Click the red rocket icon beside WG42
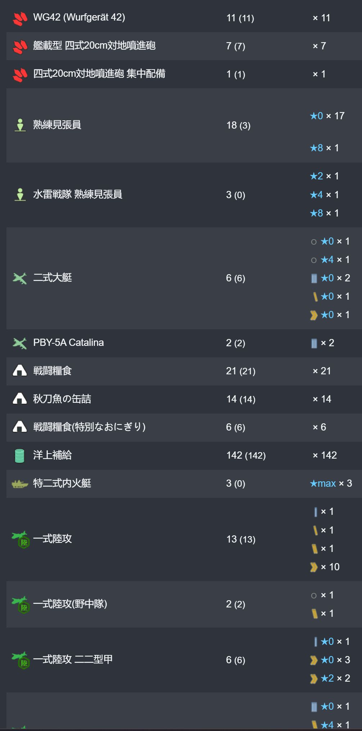This screenshot has height=731, width=362. coord(20,18)
